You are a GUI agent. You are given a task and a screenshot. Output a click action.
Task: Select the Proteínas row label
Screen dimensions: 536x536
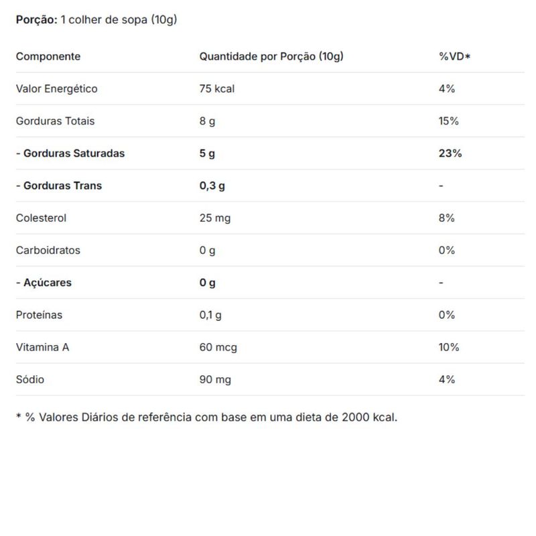click(x=40, y=315)
